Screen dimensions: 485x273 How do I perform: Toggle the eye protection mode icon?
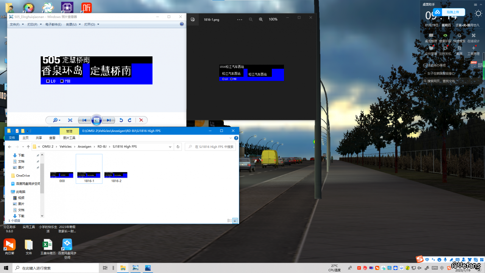pyautogui.click(x=445, y=36)
